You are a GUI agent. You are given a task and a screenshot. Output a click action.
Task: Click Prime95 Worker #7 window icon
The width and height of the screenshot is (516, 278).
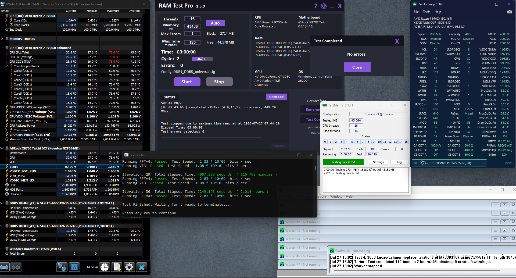point(282,265)
